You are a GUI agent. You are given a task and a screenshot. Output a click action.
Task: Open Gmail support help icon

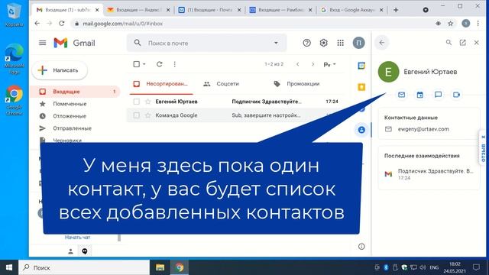[306, 43]
